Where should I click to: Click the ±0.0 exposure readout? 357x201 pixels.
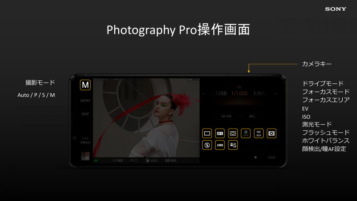(x=151, y=161)
